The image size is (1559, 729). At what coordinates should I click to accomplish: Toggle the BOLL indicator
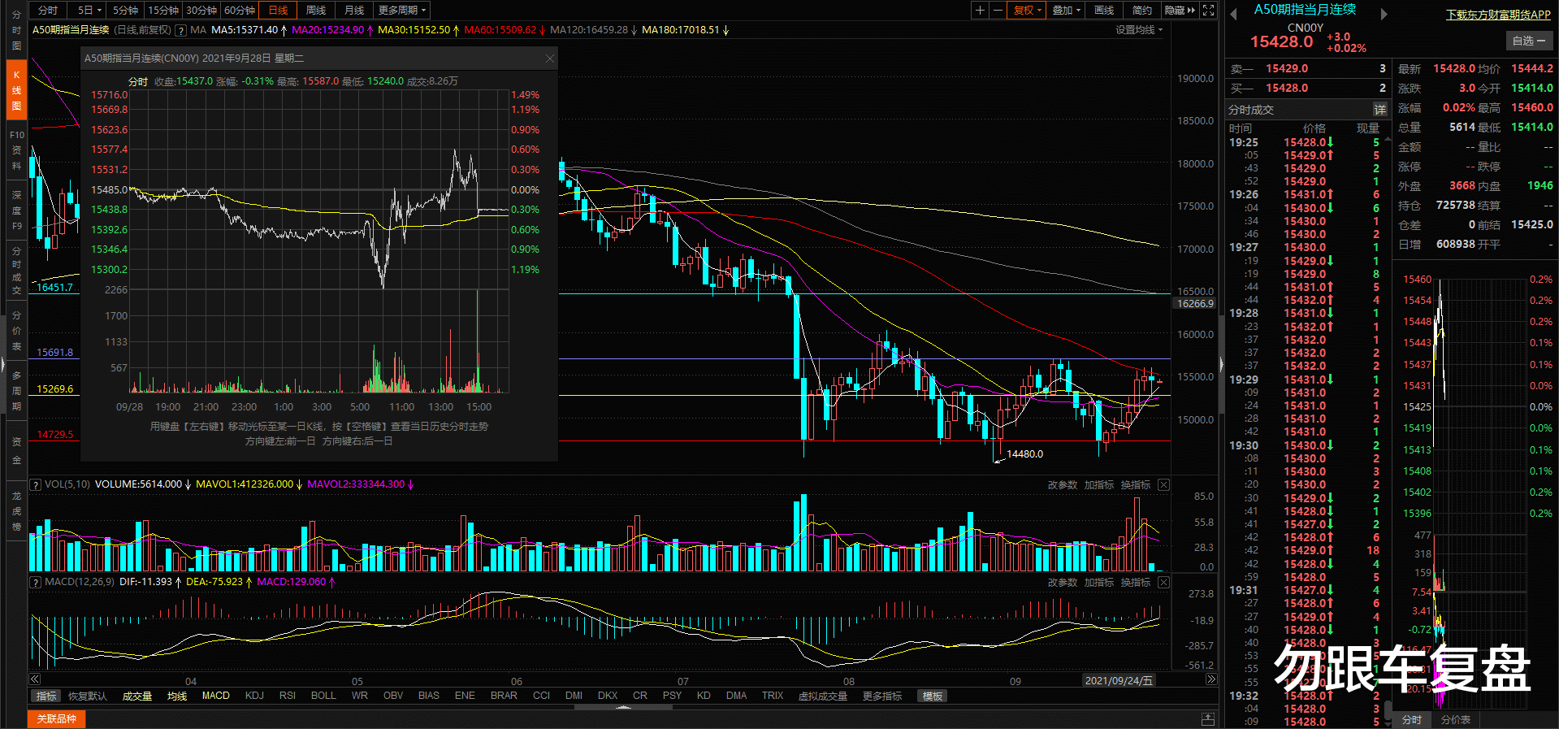point(323,696)
